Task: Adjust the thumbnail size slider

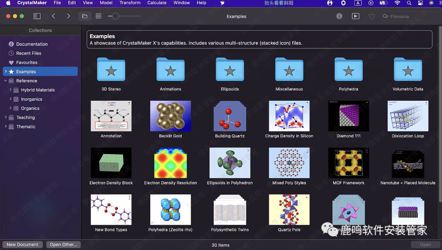Action: [116, 16]
